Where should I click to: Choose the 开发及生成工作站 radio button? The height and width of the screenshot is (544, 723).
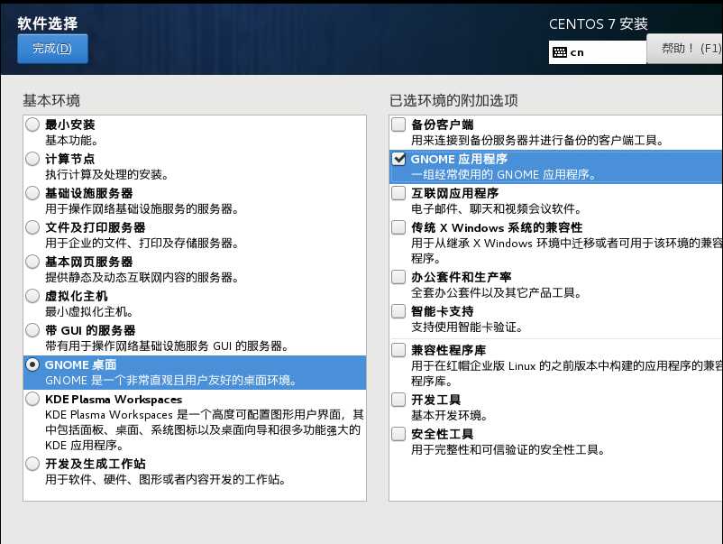coord(32,464)
